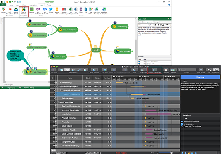The image size is (221, 154).
Task: Export to Adobe PDF
Action: tap(57, 11)
